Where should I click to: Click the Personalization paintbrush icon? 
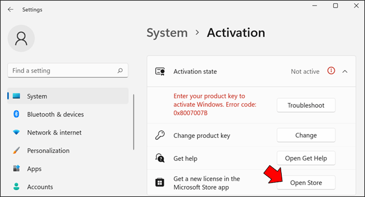16,150
